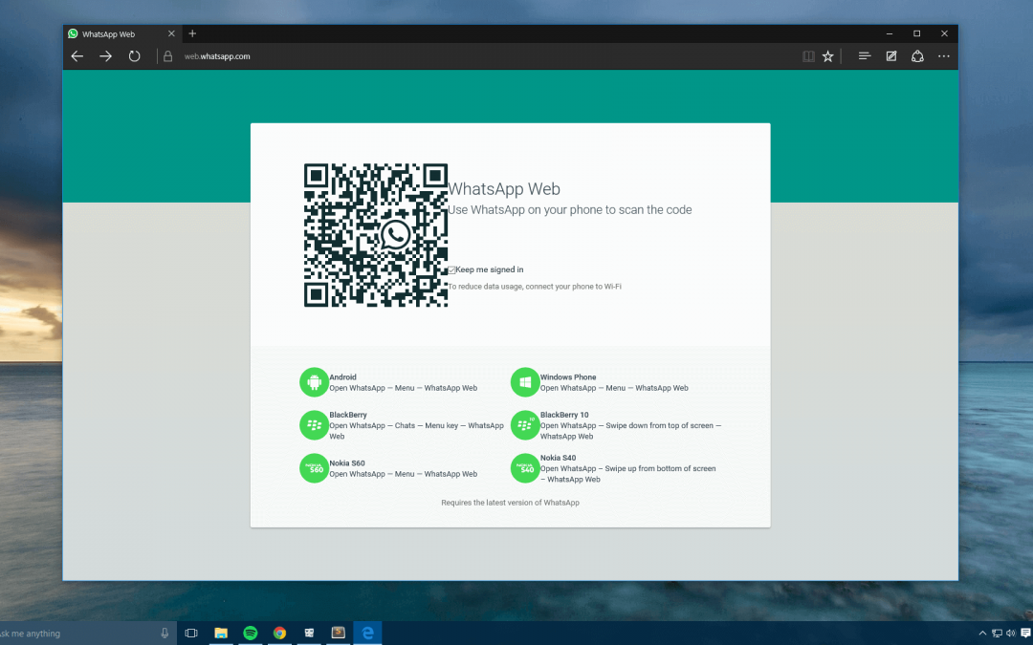Click the Nokia S40 icon
1033x645 pixels.
pyautogui.click(x=525, y=468)
